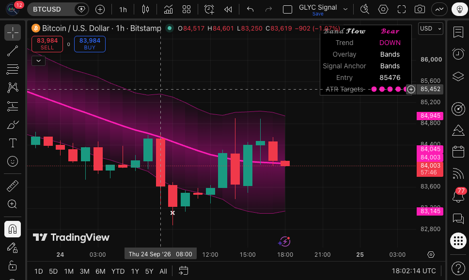Select the crosshair cursor tool
469x280 pixels.
click(13, 32)
